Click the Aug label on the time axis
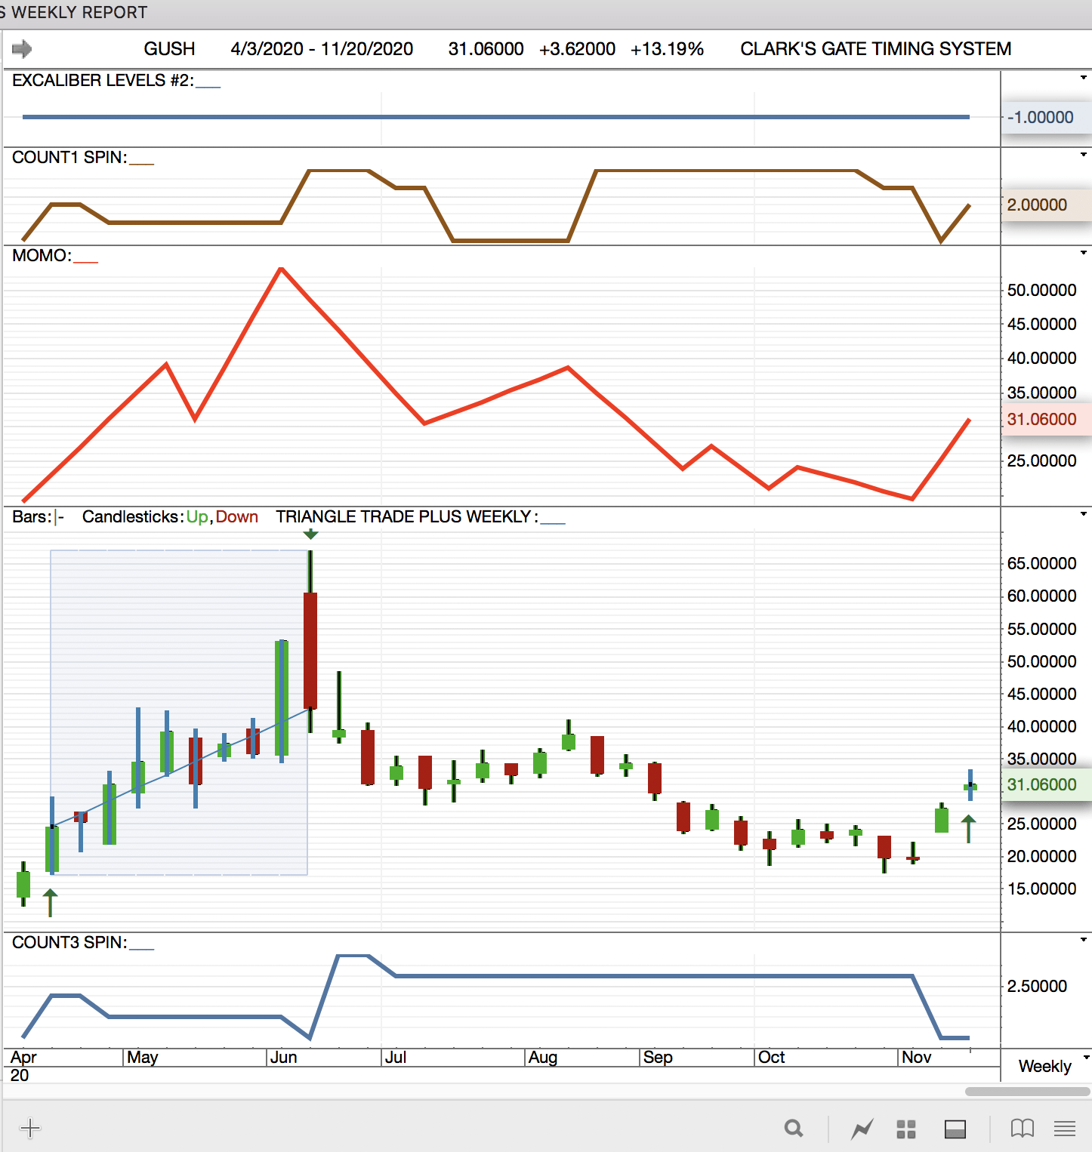This screenshot has width=1092, height=1152. coord(543,1057)
